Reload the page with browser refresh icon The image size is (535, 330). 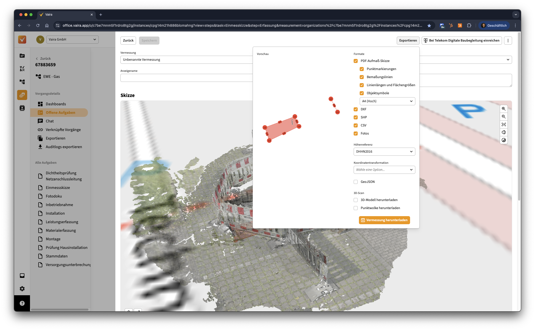(38, 25)
